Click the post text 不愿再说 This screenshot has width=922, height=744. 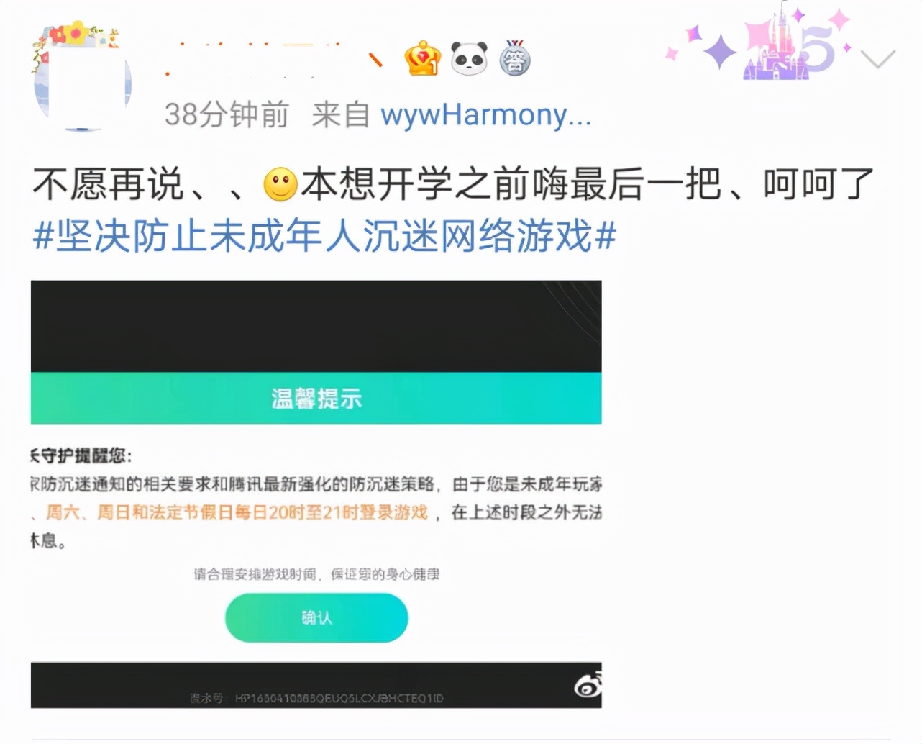click(x=108, y=184)
